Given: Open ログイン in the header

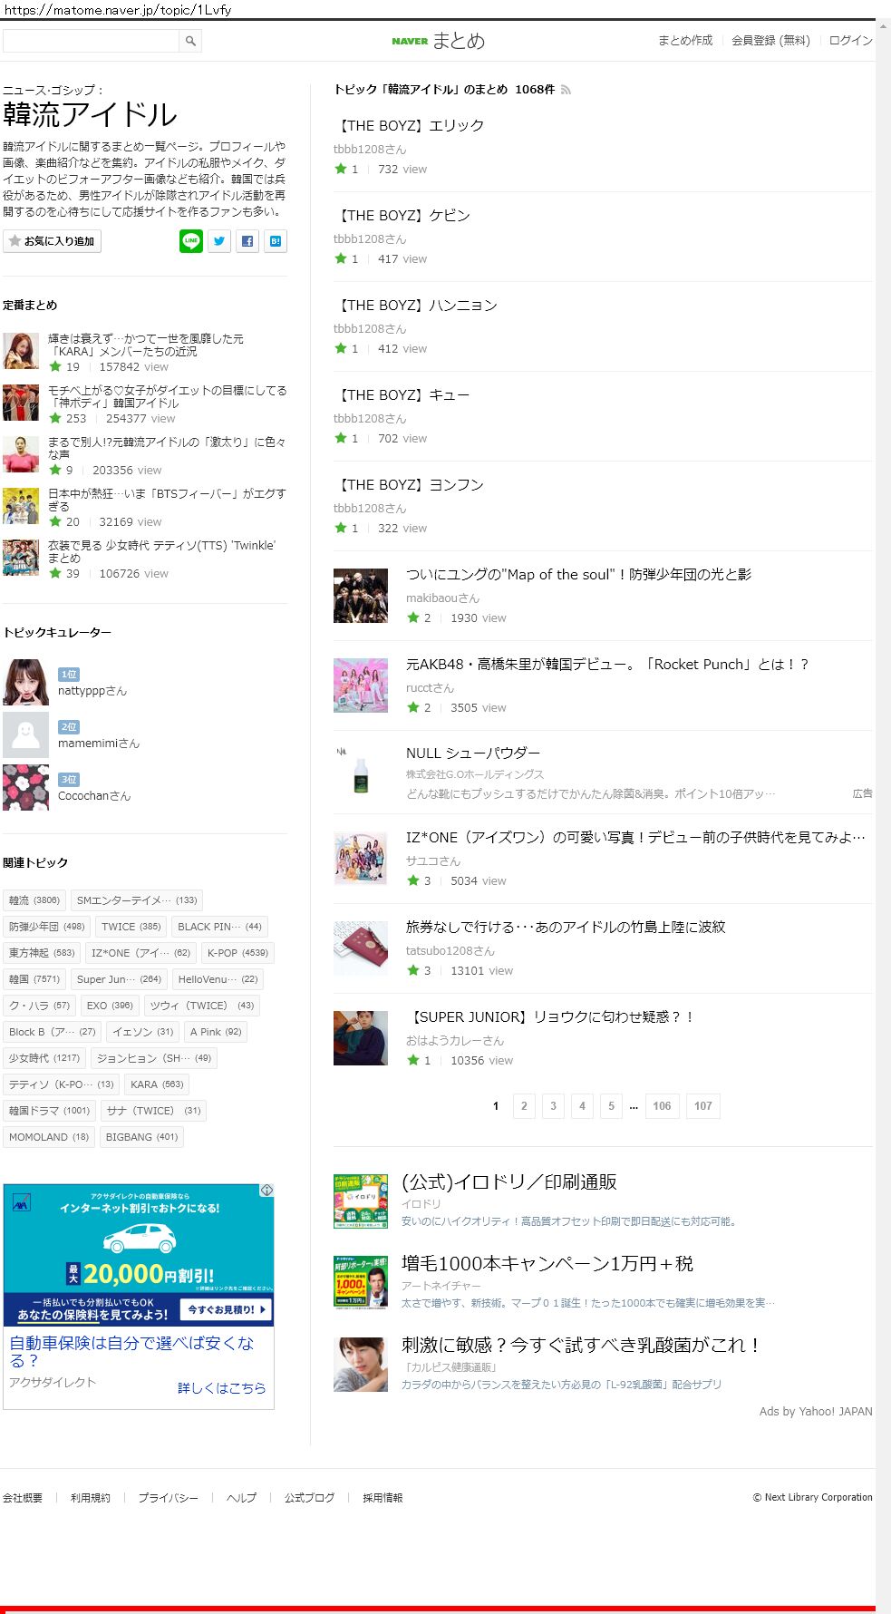Looking at the screenshot, I should (x=850, y=41).
